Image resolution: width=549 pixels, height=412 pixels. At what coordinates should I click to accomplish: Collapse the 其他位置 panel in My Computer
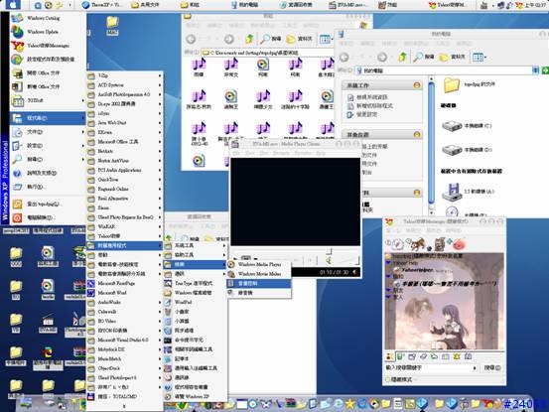pos(417,134)
